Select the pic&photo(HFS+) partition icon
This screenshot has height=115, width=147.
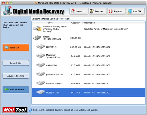41,74
